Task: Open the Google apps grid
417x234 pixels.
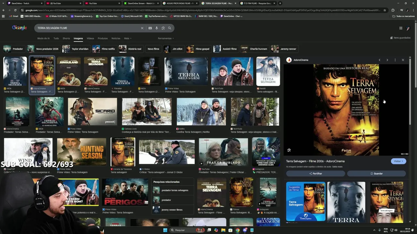Action: [401, 28]
